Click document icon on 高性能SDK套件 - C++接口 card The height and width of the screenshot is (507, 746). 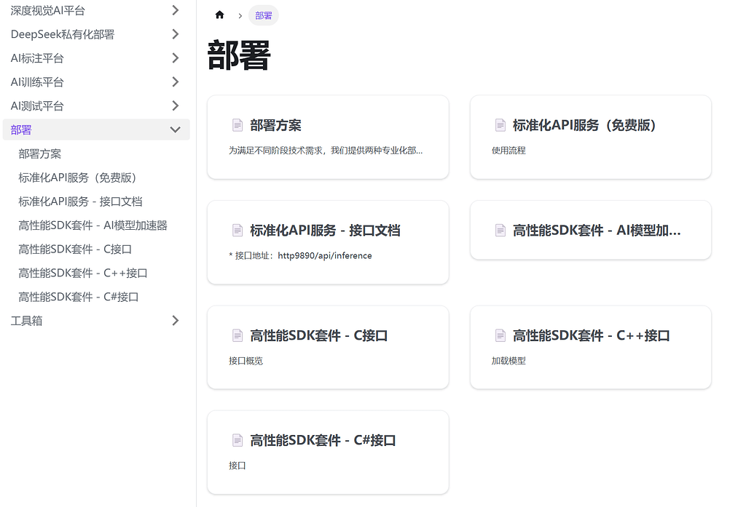coord(500,335)
